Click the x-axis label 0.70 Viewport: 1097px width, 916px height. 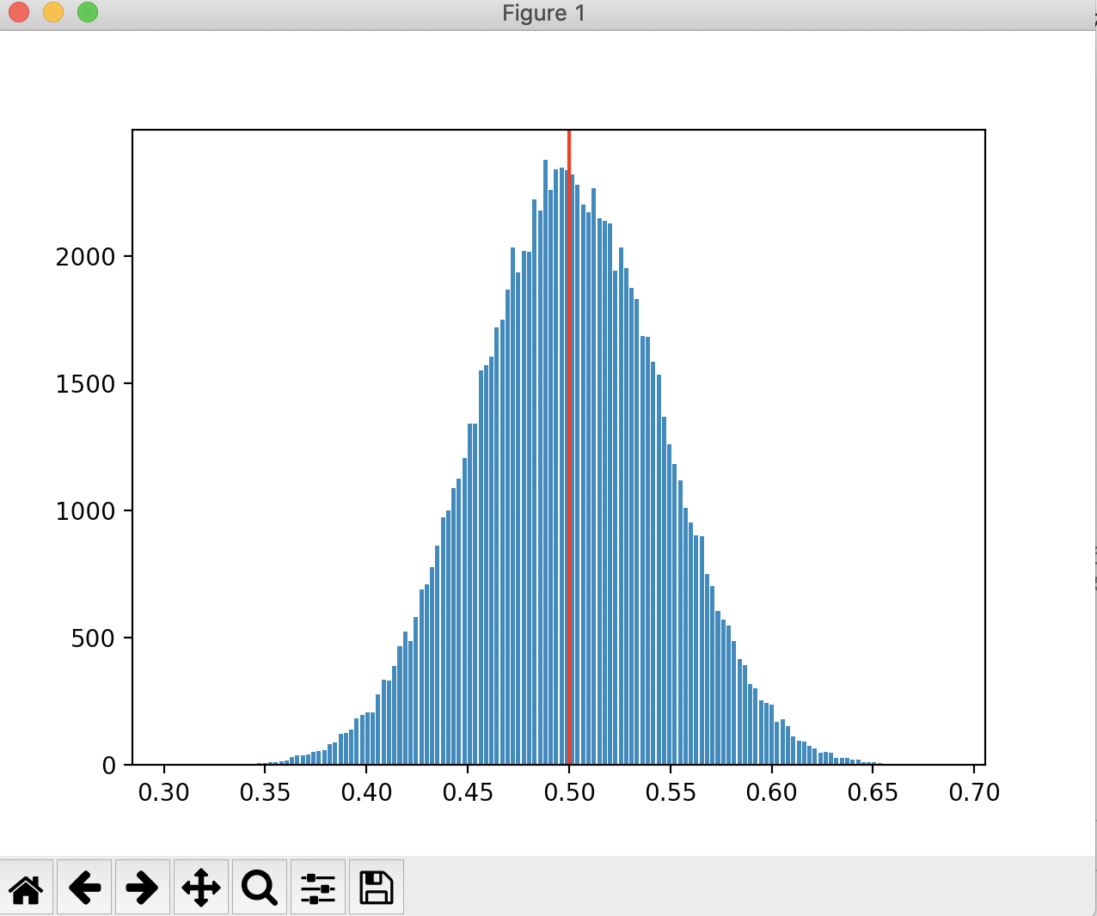tap(974, 791)
